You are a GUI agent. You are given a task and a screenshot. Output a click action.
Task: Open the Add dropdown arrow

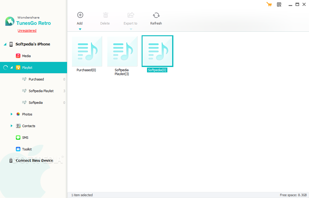coord(80,29)
